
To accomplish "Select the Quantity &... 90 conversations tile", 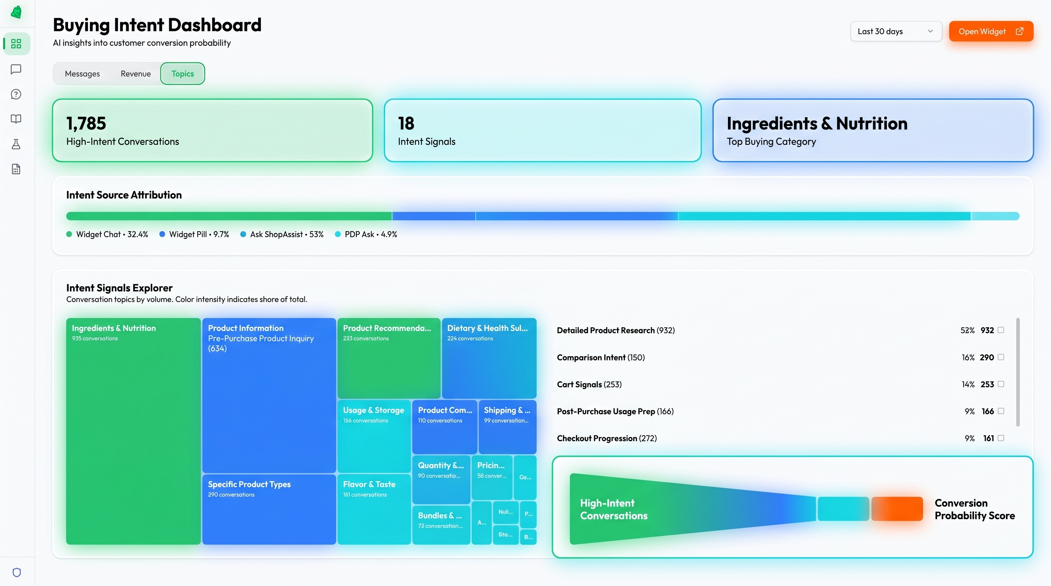I will (x=441, y=480).
